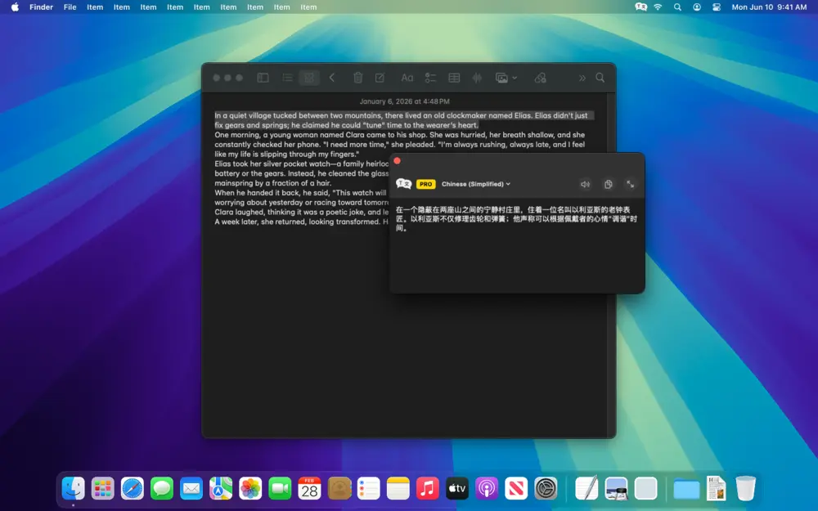This screenshot has width=818, height=511.
Task: Toggle the folders sidebar in Notes
Action: tap(263, 77)
